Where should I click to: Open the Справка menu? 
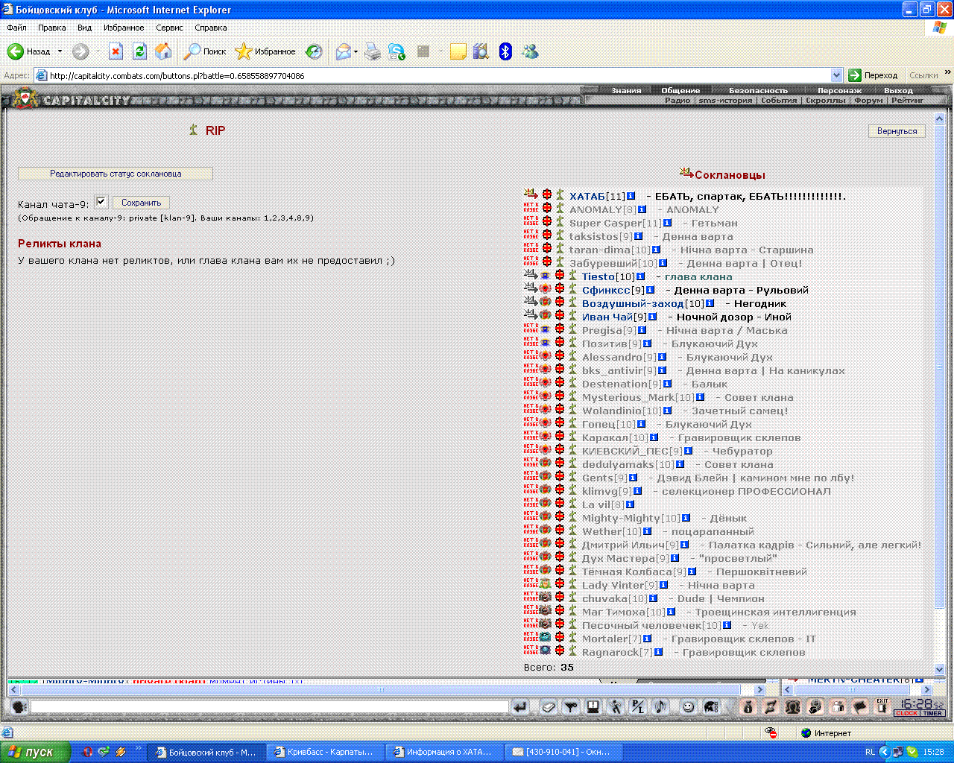click(211, 28)
